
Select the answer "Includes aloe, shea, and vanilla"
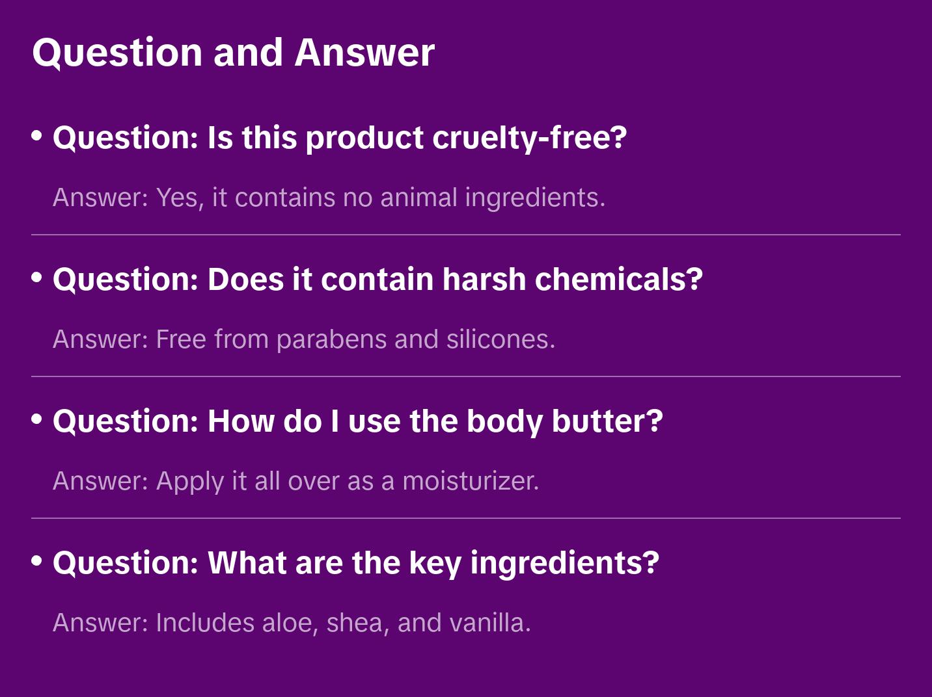pos(292,623)
